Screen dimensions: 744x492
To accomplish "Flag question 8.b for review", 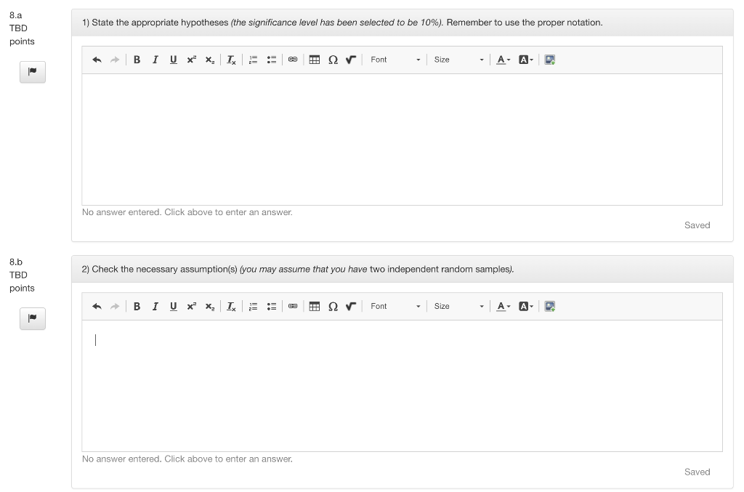I will (32, 318).
